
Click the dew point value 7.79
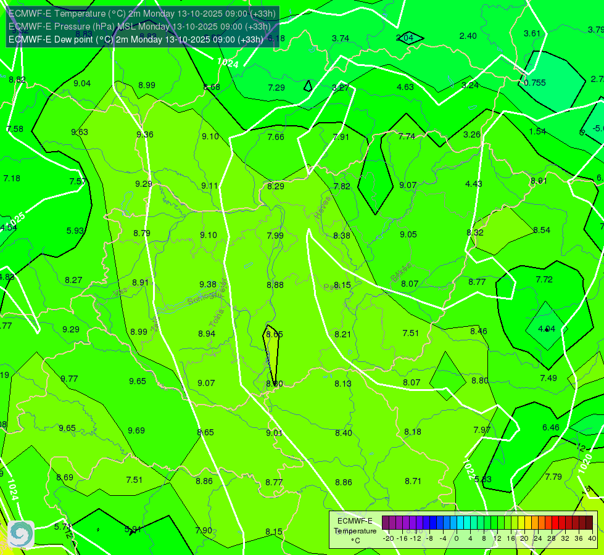553,477
